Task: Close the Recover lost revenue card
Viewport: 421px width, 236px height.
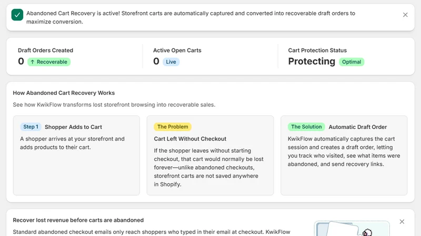Action: click(402, 221)
